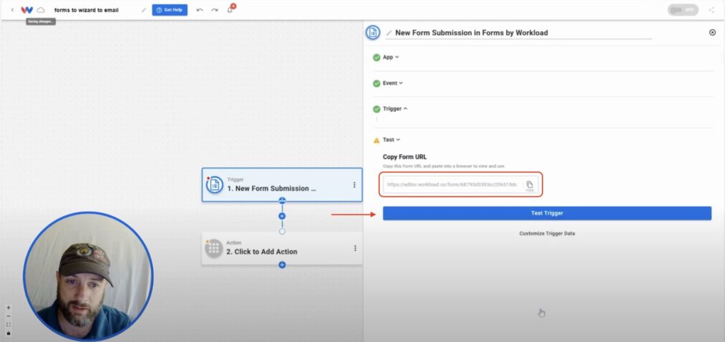725x342 pixels.
Task: Click the trigger node's forms icon
Action: pos(215,184)
